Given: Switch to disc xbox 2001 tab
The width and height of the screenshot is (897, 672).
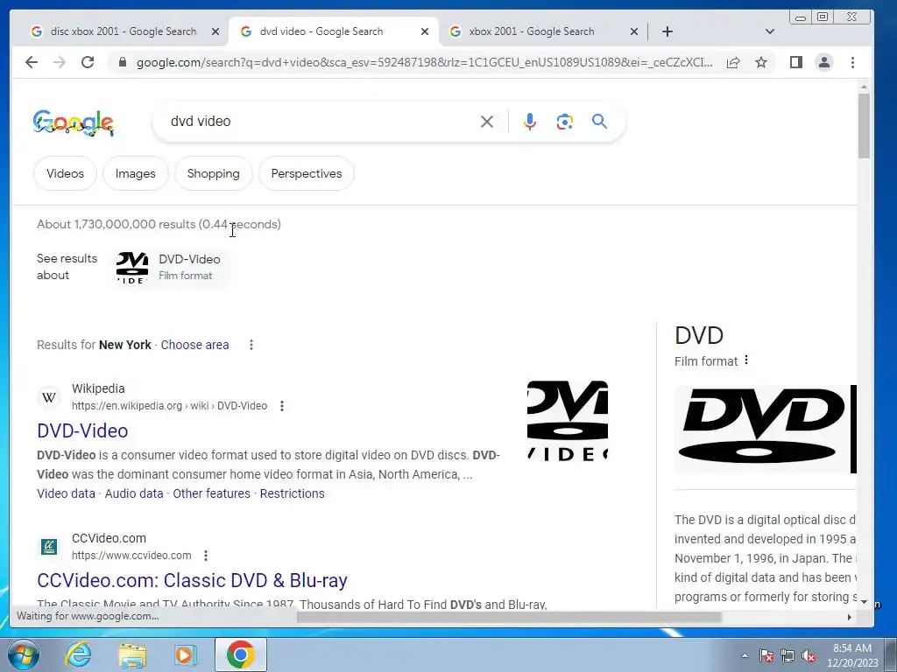Looking at the screenshot, I should click(123, 31).
